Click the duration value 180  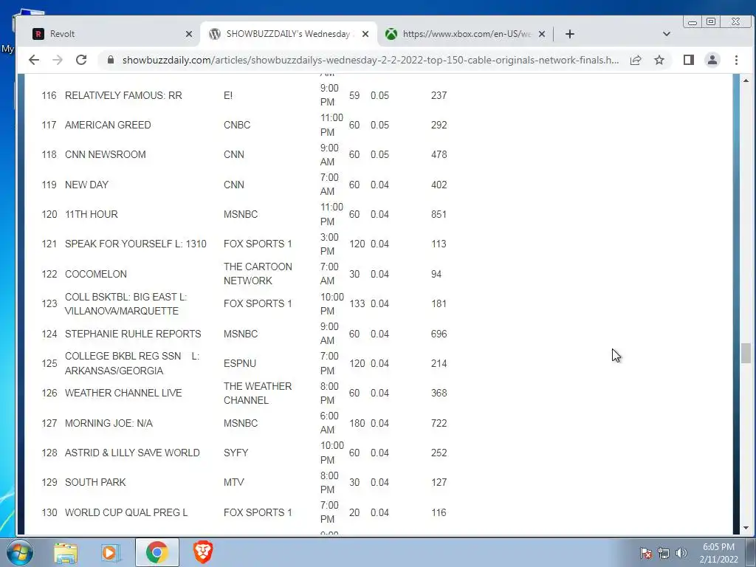(357, 423)
